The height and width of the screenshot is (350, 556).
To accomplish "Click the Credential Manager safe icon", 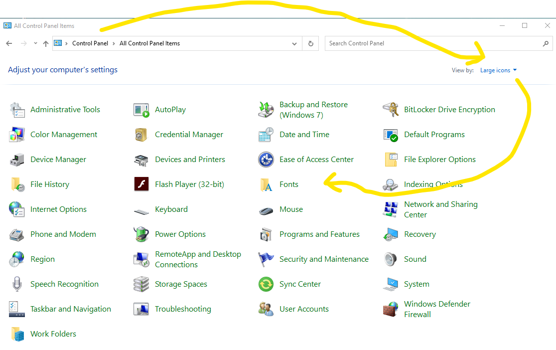I will 141,135.
